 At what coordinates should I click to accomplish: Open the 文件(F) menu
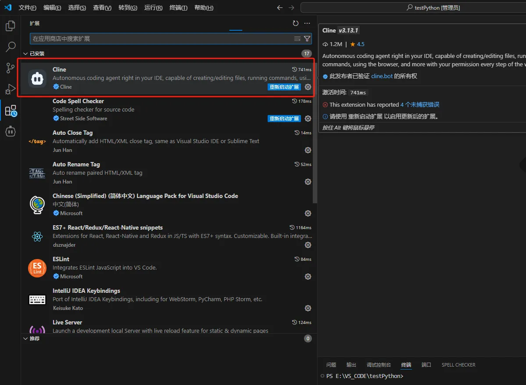pos(27,7)
